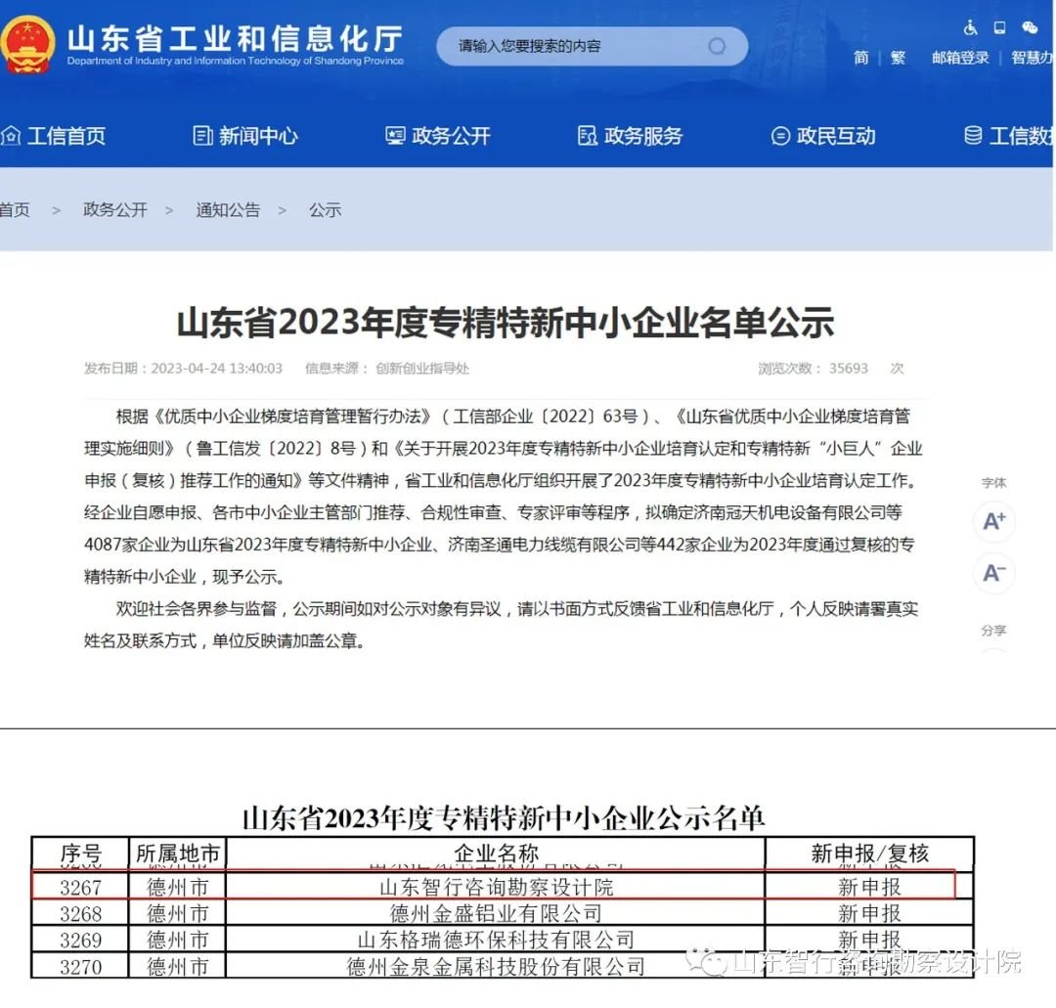Focus the site search input field

pos(592,47)
